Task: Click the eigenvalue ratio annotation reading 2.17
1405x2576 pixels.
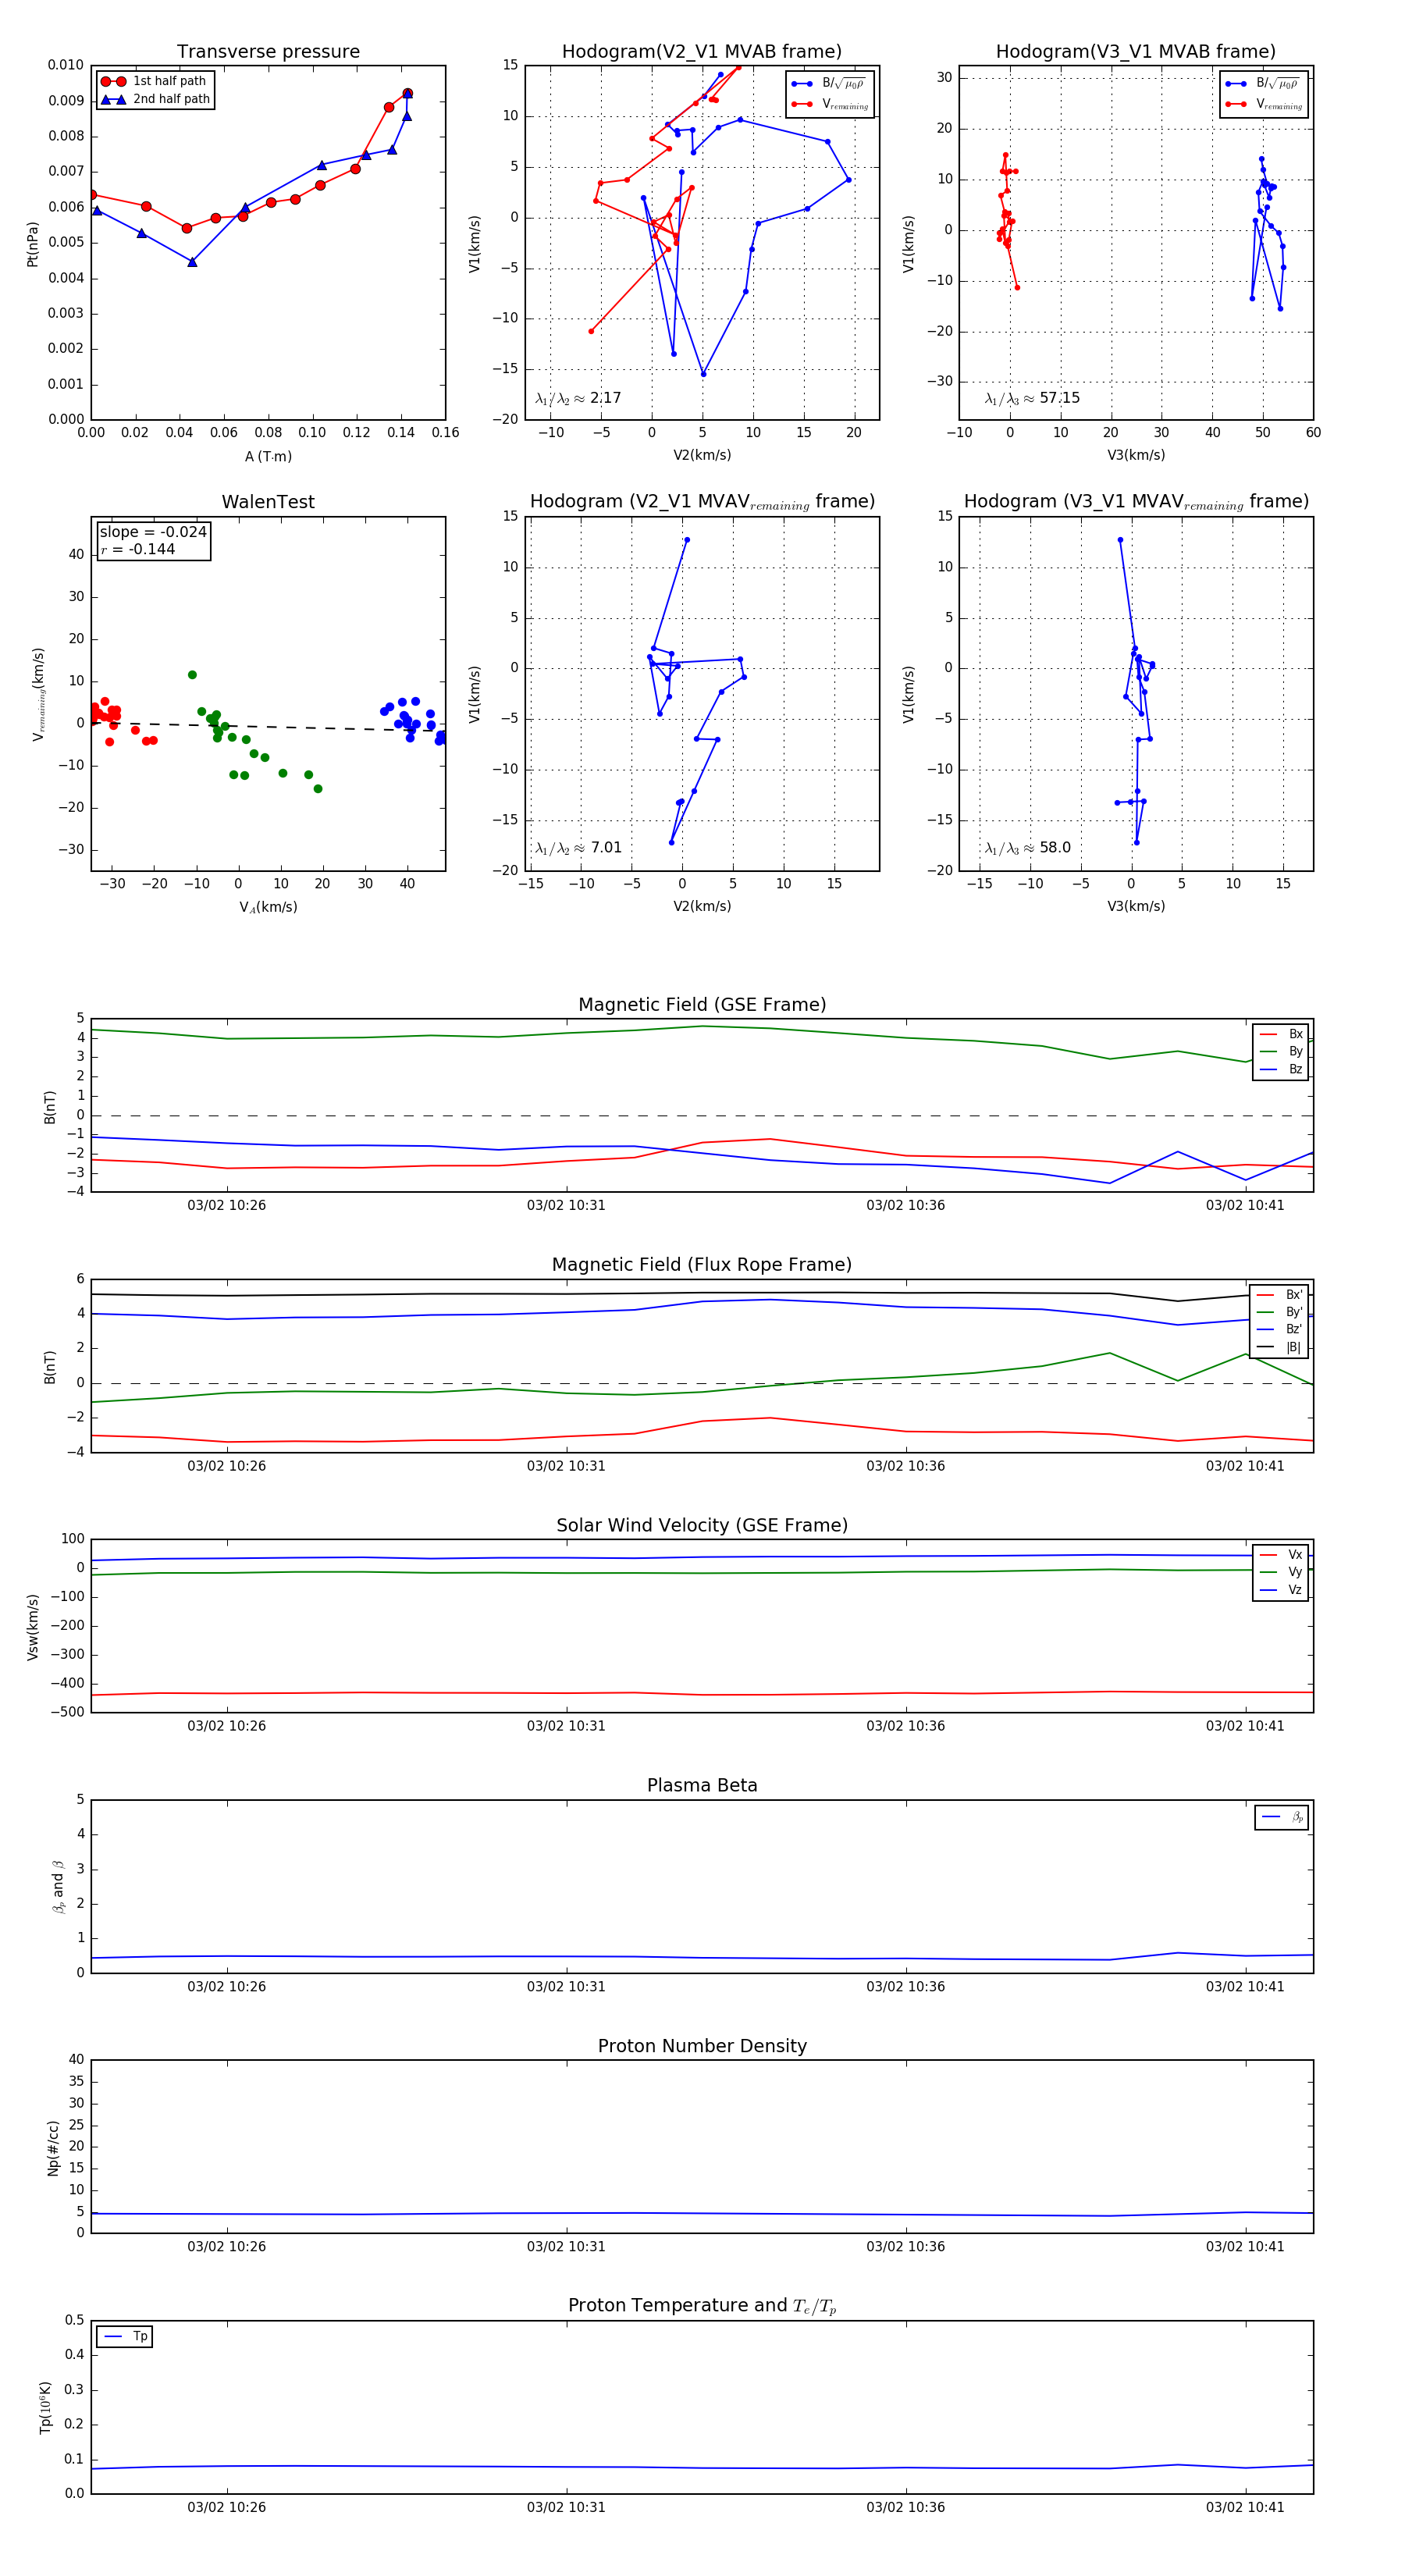Action: tap(578, 398)
